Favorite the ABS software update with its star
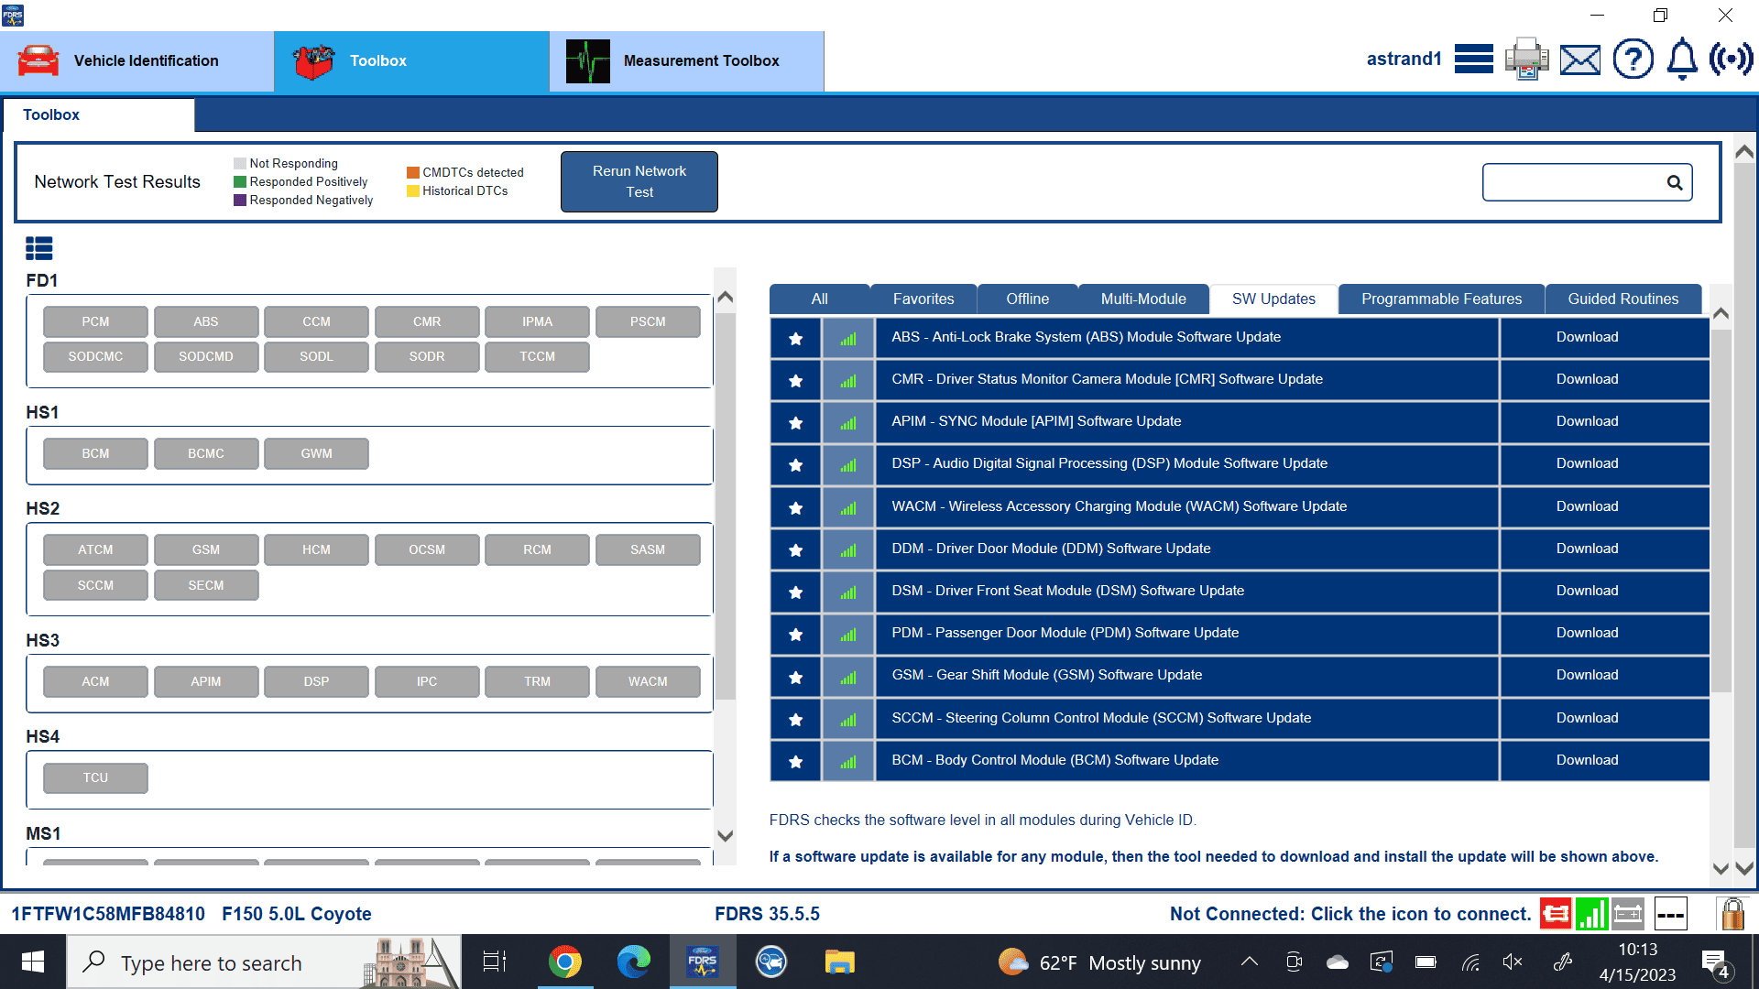This screenshot has width=1759, height=989. pyautogui.click(x=795, y=338)
